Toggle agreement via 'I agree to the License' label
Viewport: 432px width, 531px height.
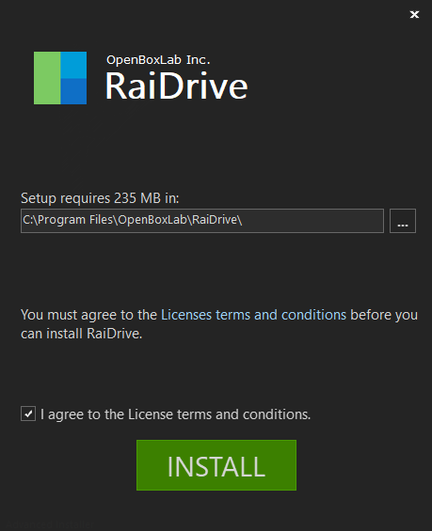(175, 414)
